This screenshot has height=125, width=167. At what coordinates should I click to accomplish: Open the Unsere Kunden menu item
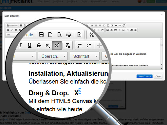(x=99, y=2)
